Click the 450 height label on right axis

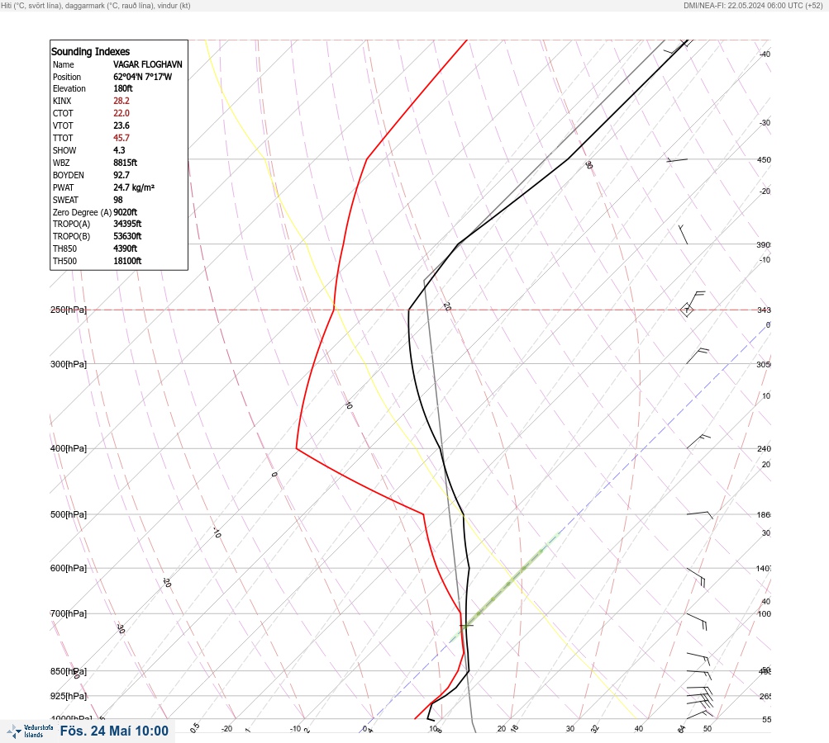(764, 160)
